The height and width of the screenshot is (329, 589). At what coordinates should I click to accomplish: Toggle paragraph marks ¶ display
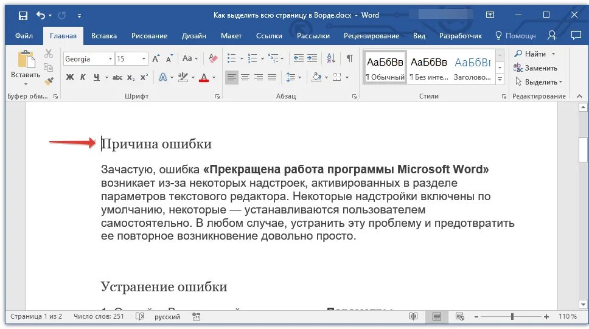click(350, 58)
